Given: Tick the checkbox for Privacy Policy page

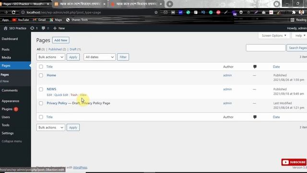Looking at the screenshot, I should 41,103.
